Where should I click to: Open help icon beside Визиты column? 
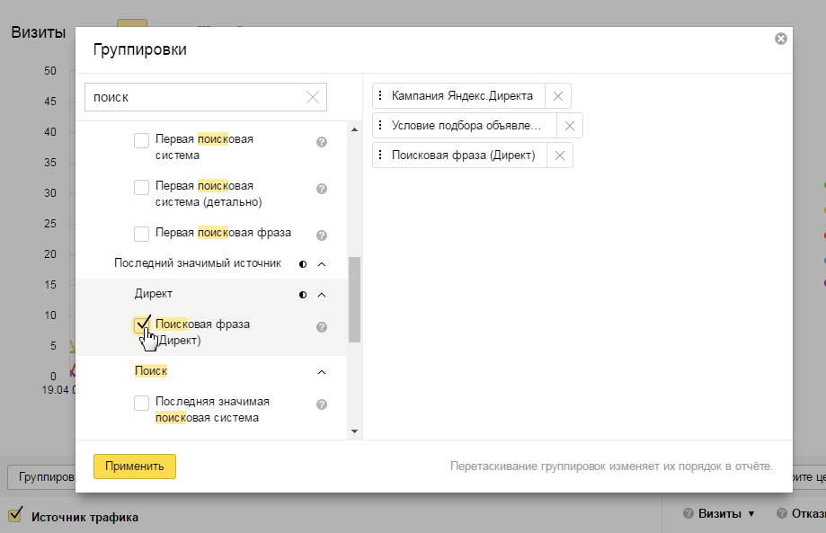pos(688,513)
